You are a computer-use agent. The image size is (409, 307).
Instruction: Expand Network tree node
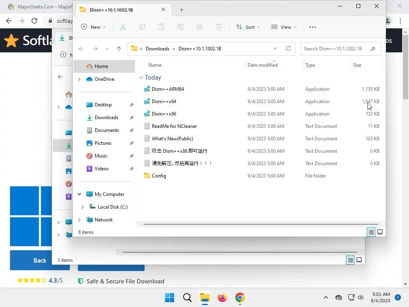[x=79, y=220]
